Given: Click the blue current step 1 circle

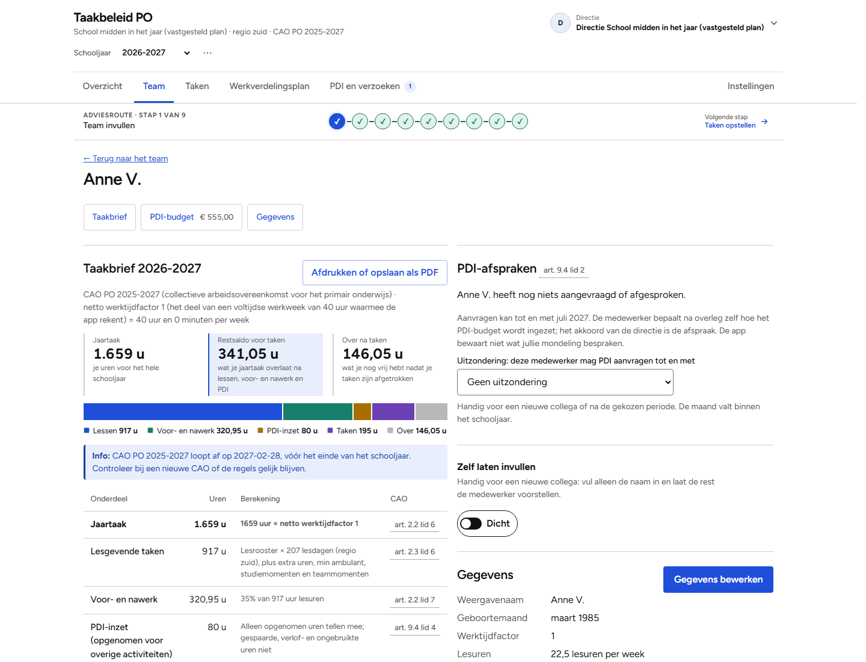Looking at the screenshot, I should tap(337, 122).
